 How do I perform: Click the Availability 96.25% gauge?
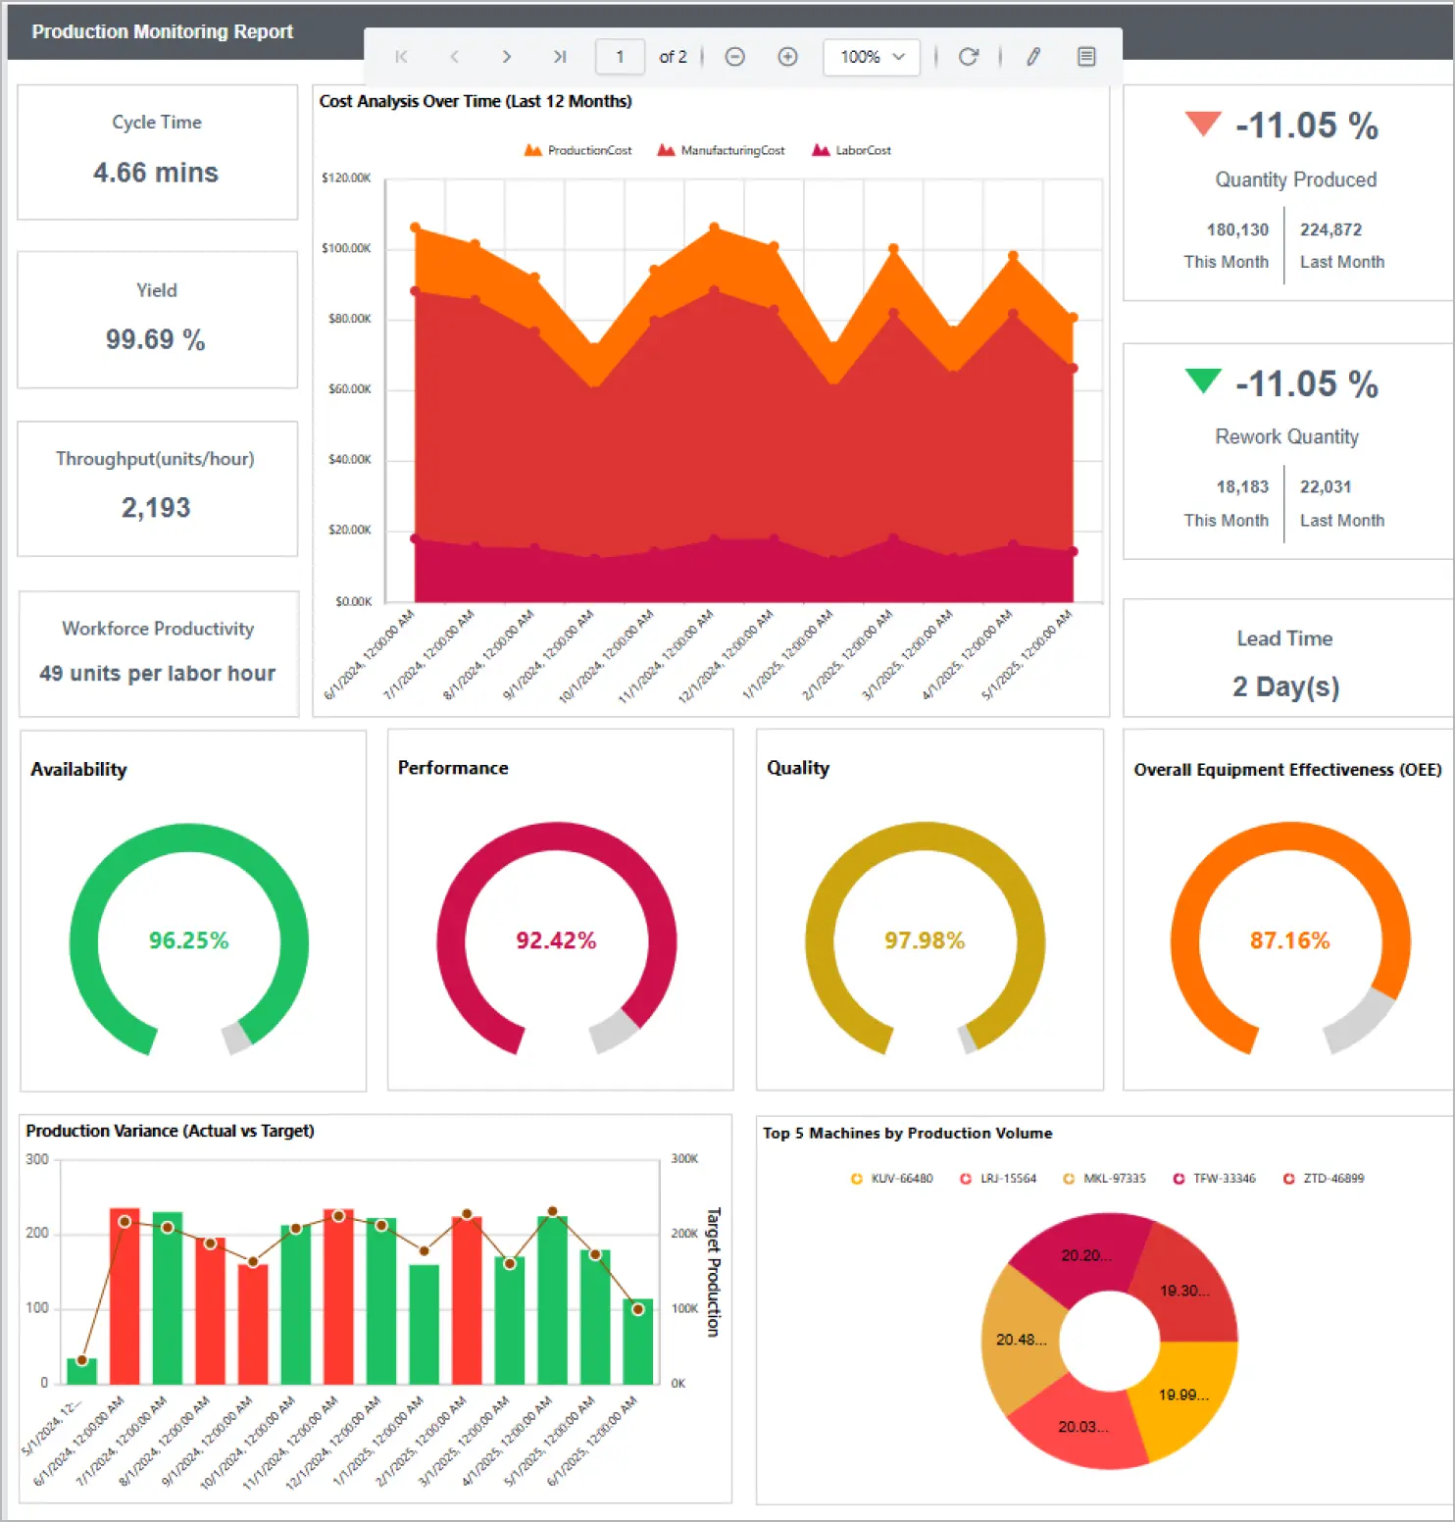tap(188, 939)
